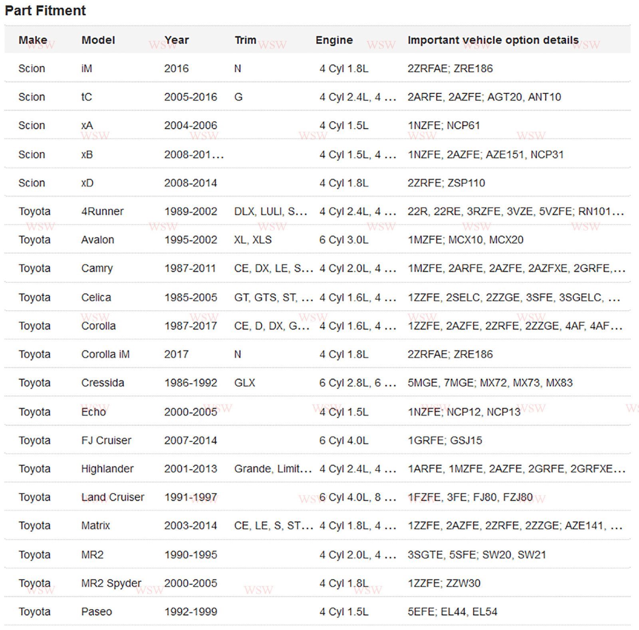Click the "Cressida" model cell
This screenshot has width=639, height=630.
[103, 383]
